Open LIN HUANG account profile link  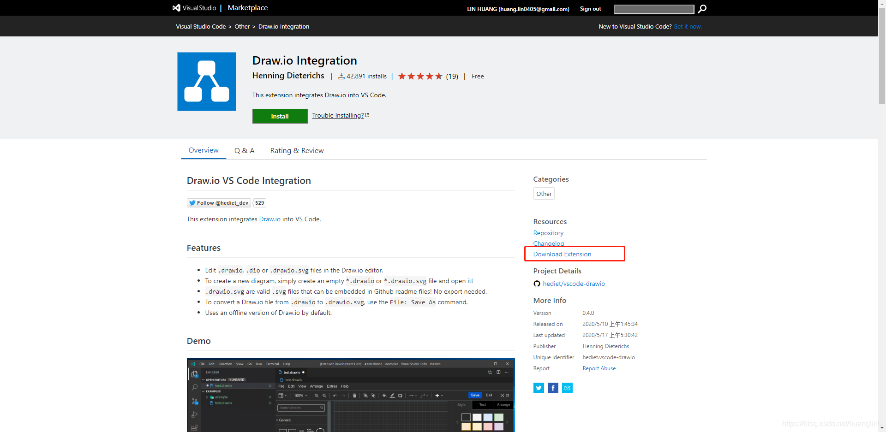pyautogui.click(x=518, y=9)
